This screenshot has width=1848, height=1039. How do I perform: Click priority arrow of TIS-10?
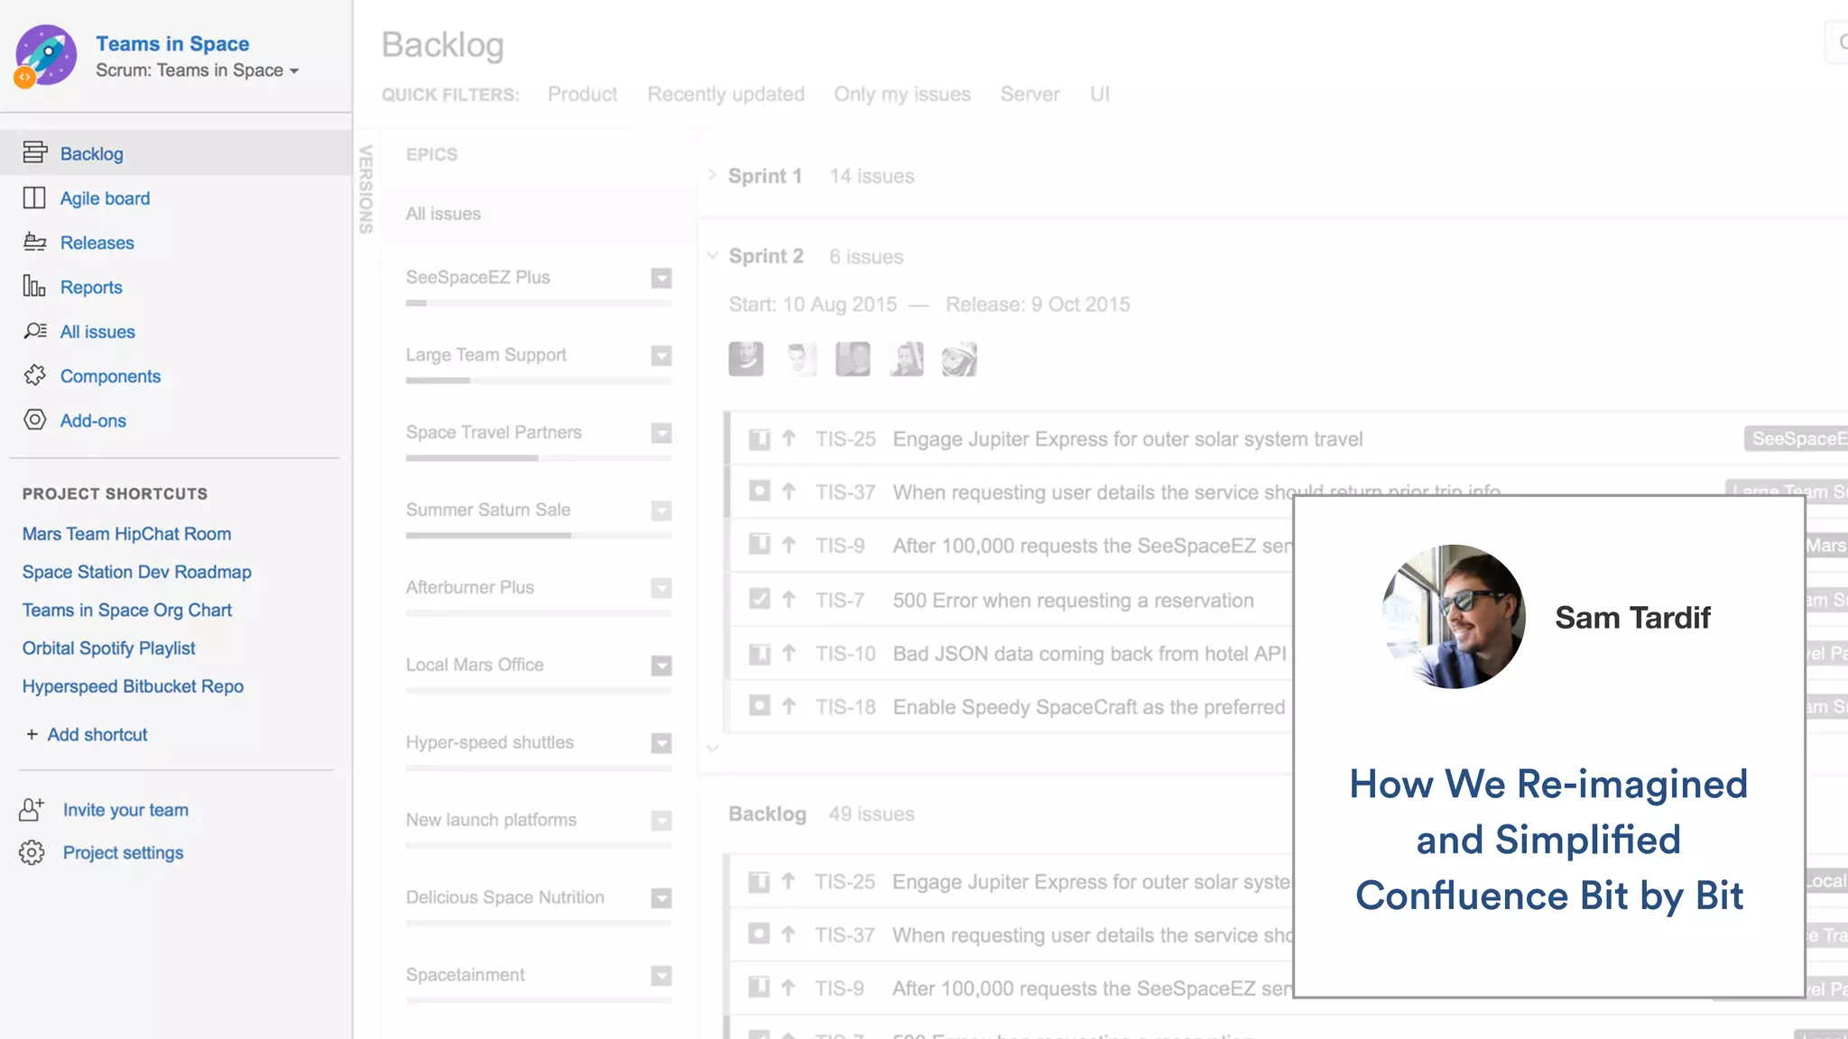point(789,653)
